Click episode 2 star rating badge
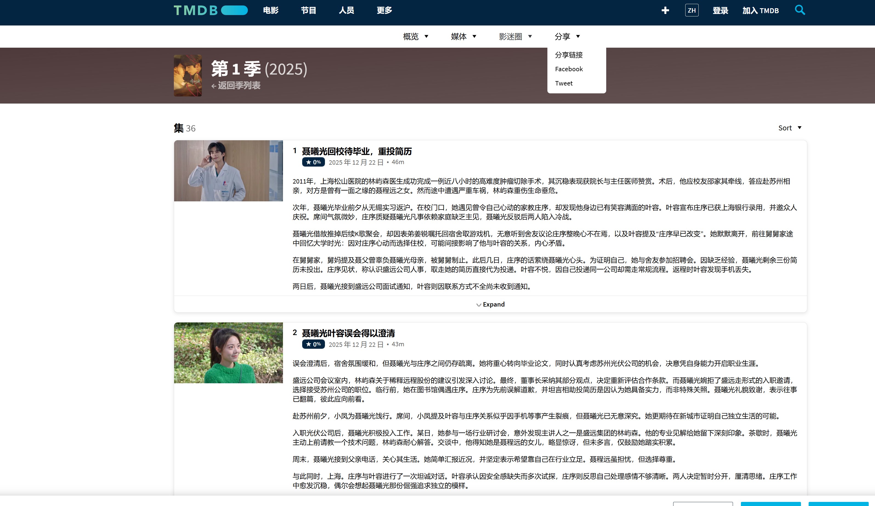 pos(313,344)
